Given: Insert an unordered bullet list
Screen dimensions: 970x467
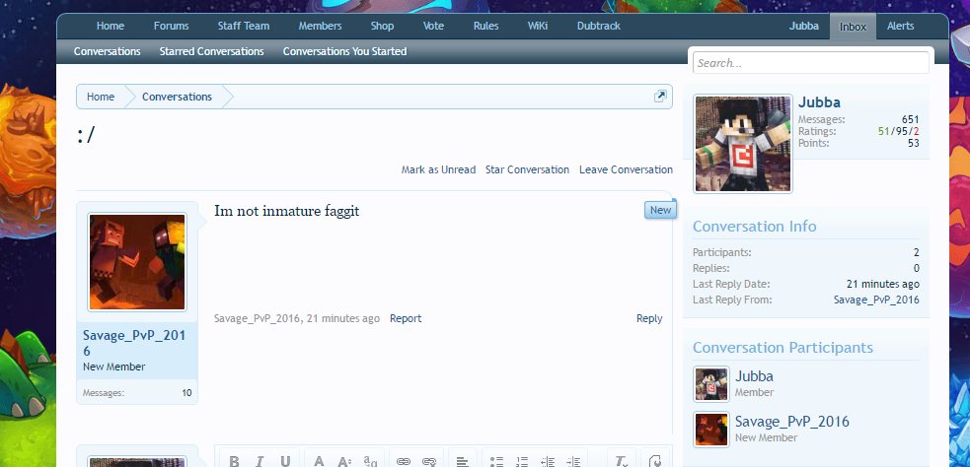Looking at the screenshot, I should pos(496,460).
